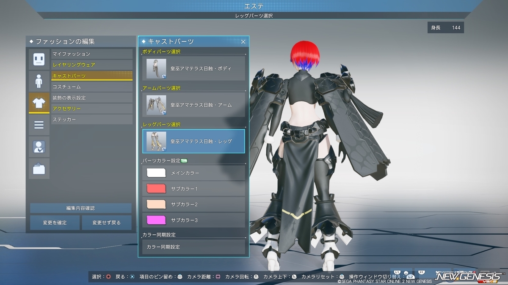Click 編集内容確認 button

(x=80, y=208)
